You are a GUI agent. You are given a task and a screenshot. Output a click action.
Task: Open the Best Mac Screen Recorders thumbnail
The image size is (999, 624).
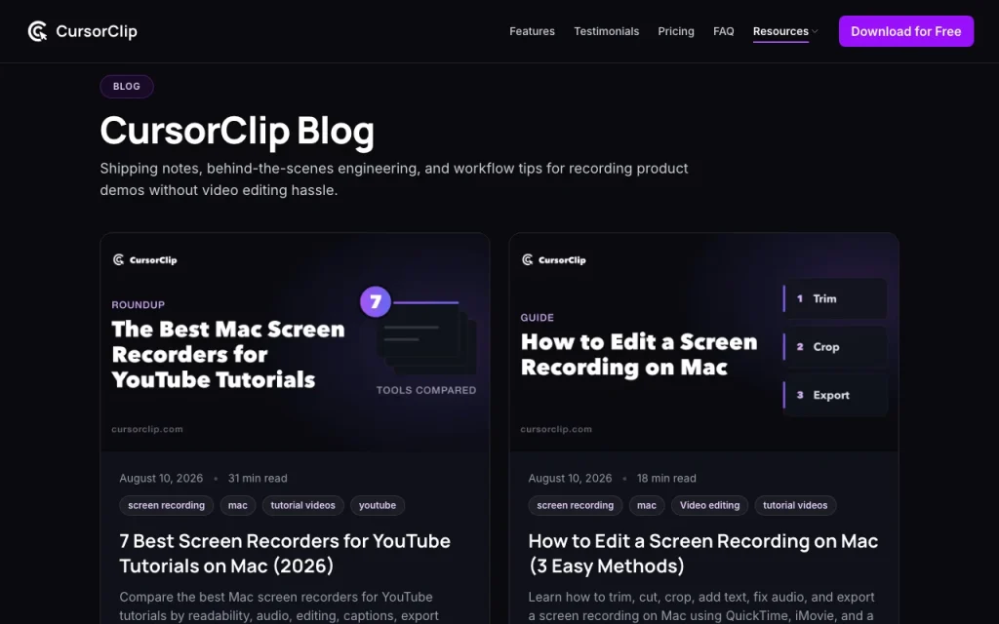(x=295, y=342)
